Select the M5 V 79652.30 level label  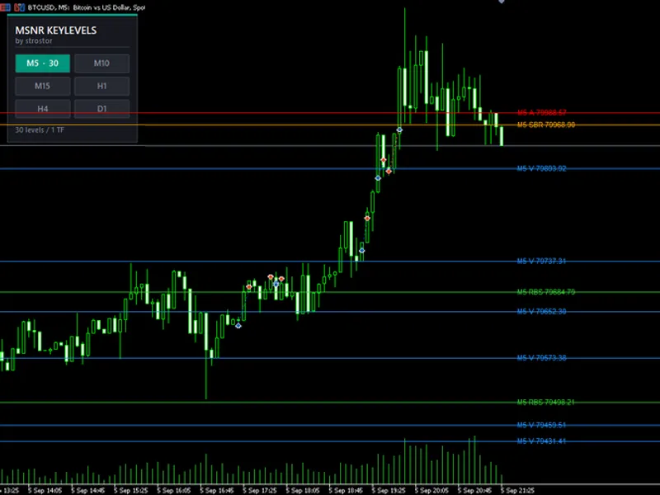coord(542,312)
